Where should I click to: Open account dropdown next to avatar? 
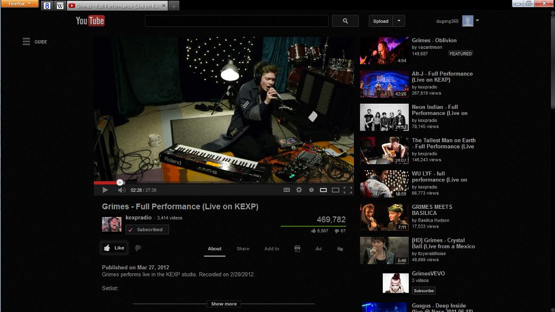pos(477,20)
